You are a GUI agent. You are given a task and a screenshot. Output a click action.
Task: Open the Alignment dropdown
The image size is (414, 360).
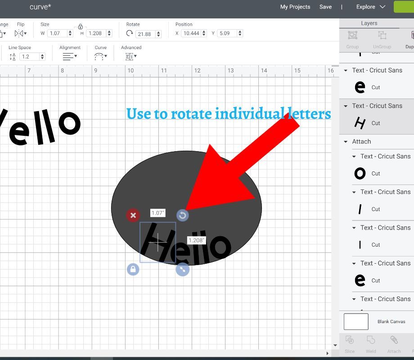point(70,56)
